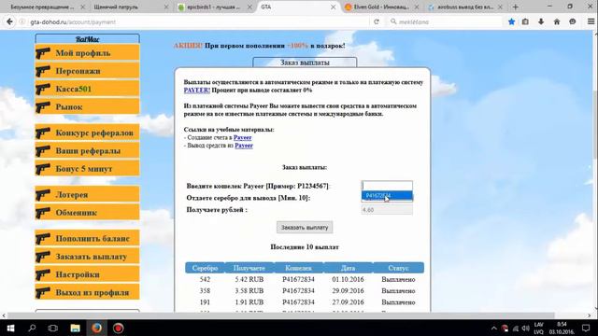
Task: Open Касса501 sidebar item
Action: click(87, 89)
